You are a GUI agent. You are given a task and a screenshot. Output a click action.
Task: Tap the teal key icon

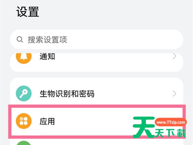[24, 94]
